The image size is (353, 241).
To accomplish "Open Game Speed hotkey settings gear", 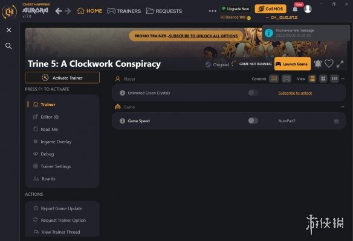I will coord(336,121).
